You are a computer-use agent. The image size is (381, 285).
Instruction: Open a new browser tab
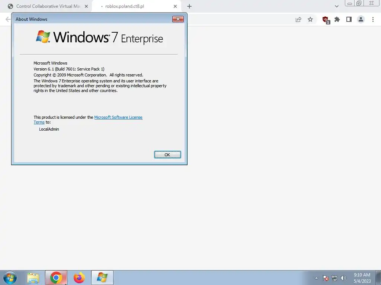[x=189, y=6]
